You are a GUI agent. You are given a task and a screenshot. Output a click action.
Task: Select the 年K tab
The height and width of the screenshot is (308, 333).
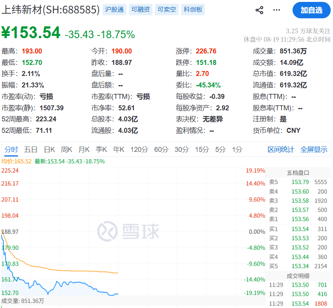pyautogui.click(x=119, y=150)
